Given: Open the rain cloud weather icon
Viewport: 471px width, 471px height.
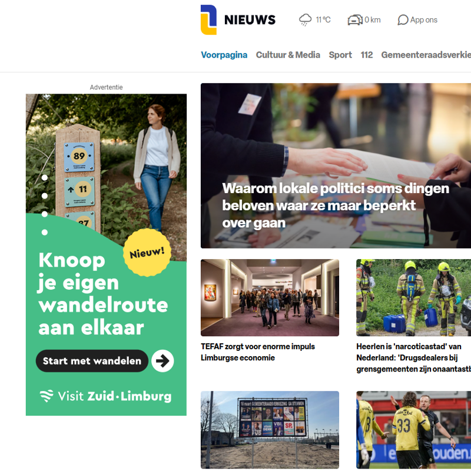Looking at the screenshot, I should [305, 20].
